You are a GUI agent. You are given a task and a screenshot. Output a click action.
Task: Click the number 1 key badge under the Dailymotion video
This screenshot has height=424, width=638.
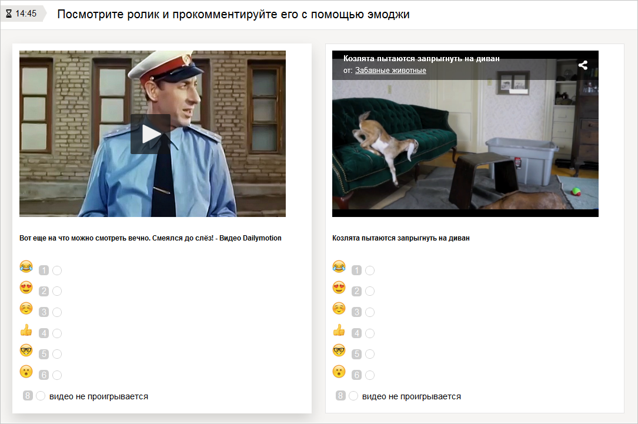44,270
